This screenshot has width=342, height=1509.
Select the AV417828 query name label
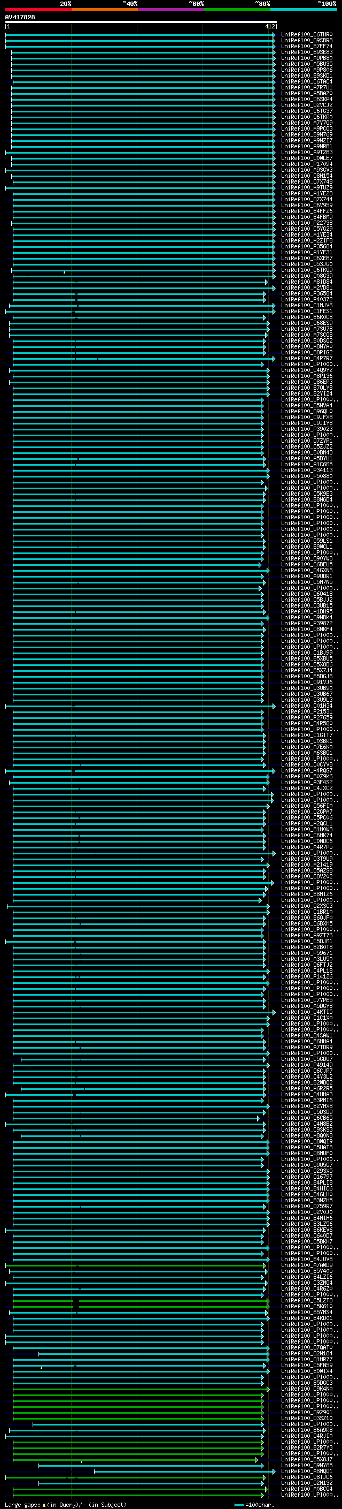[20, 17]
